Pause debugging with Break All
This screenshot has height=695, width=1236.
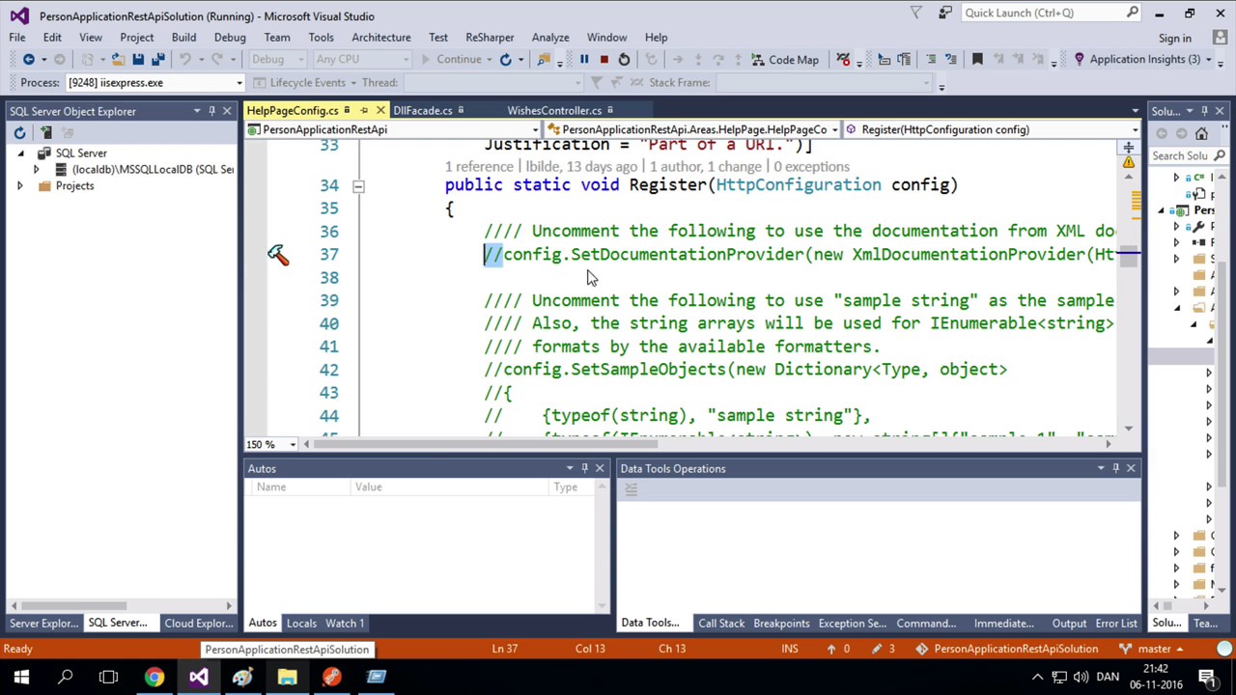(x=584, y=60)
